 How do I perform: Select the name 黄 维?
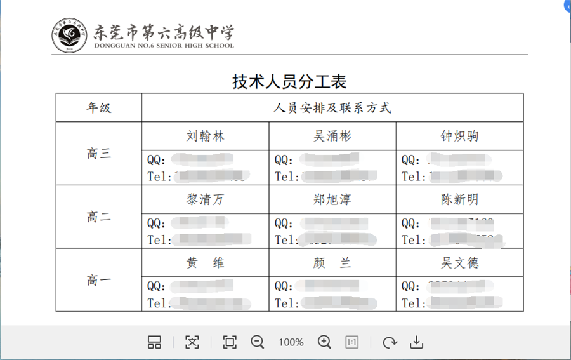[206, 262]
